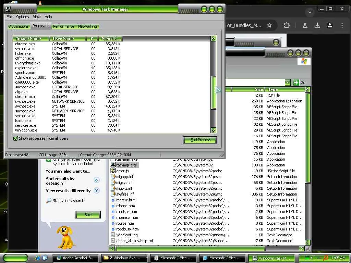Select the sysfiles.inf file icon
Viewport: 351px width, 263px height.
(113, 194)
